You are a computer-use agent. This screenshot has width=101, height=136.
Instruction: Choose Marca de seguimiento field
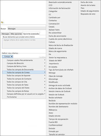(58, 51)
